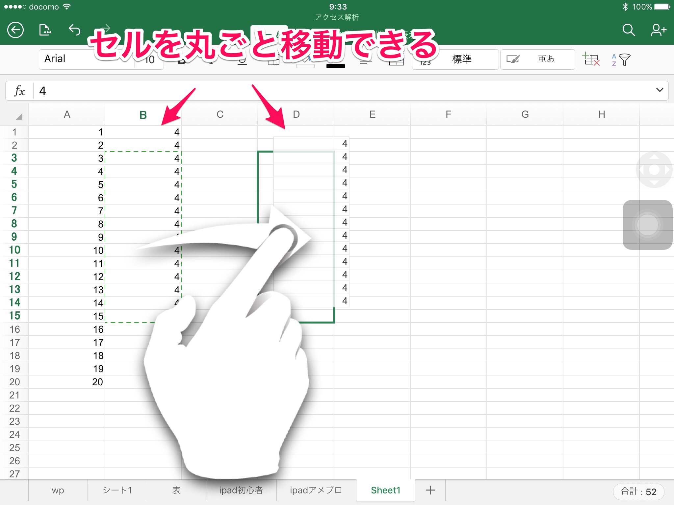Select column F header
Screen dimensions: 674x505
click(448, 114)
